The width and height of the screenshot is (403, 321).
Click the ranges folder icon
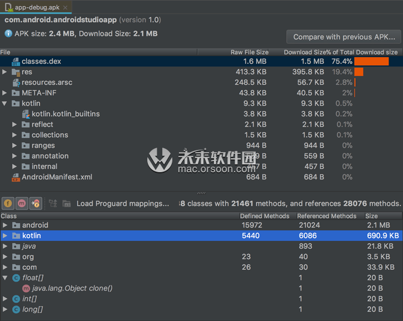click(26, 146)
